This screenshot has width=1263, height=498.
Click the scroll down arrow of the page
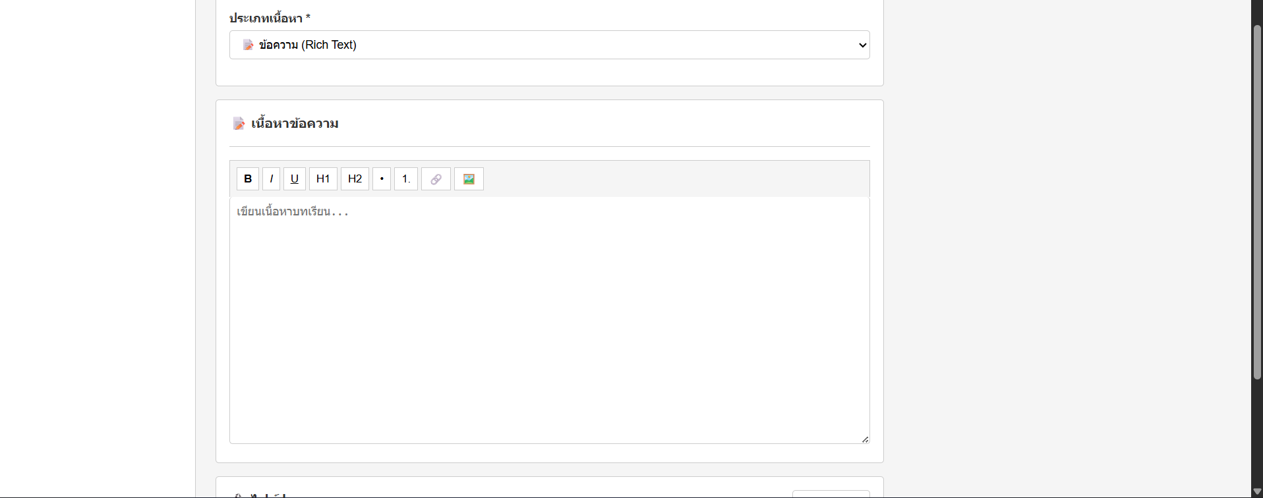tap(1257, 491)
